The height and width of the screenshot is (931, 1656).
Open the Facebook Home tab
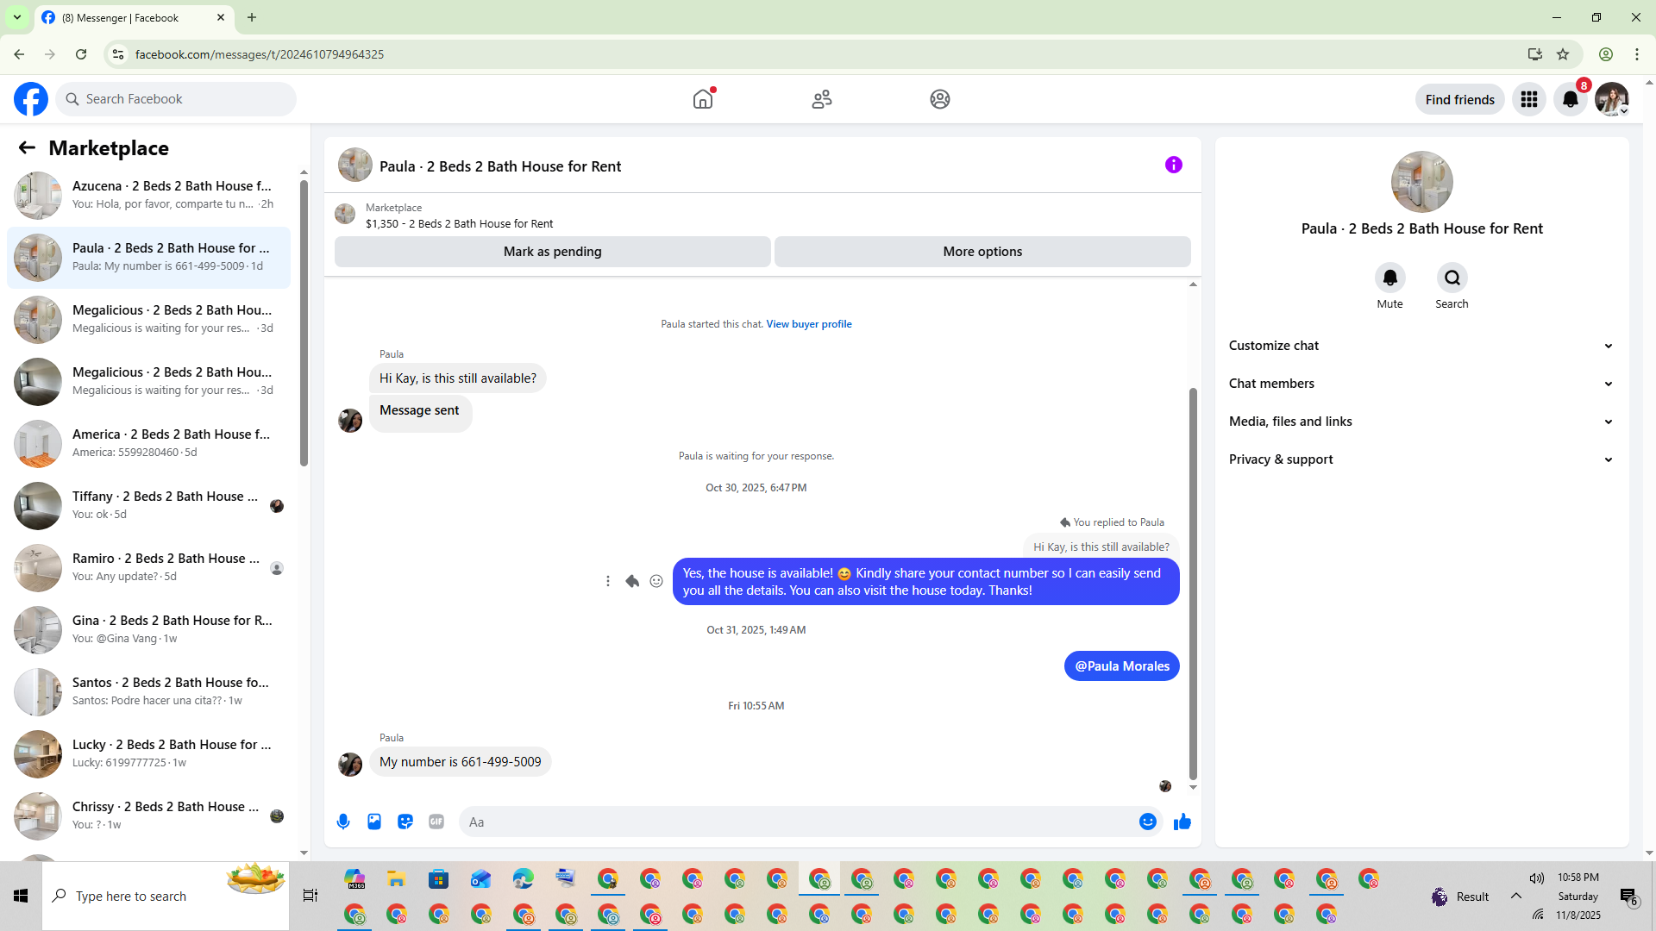coord(703,99)
